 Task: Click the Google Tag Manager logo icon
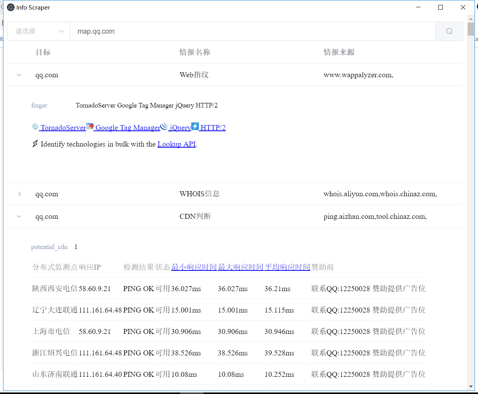90,127
